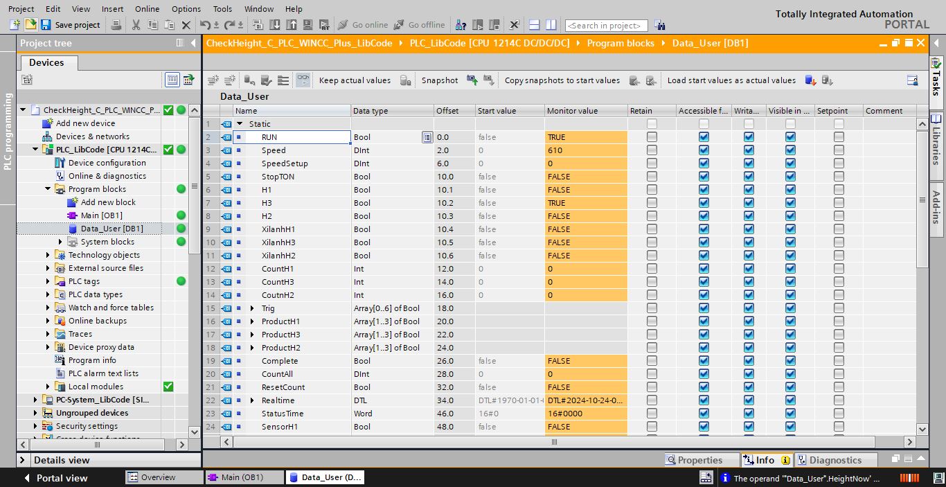Click the New project icon
Viewport: 946px width, 487px height.
click(15, 25)
